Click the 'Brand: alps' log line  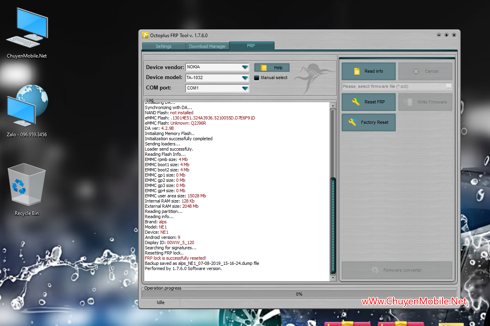[156, 222]
